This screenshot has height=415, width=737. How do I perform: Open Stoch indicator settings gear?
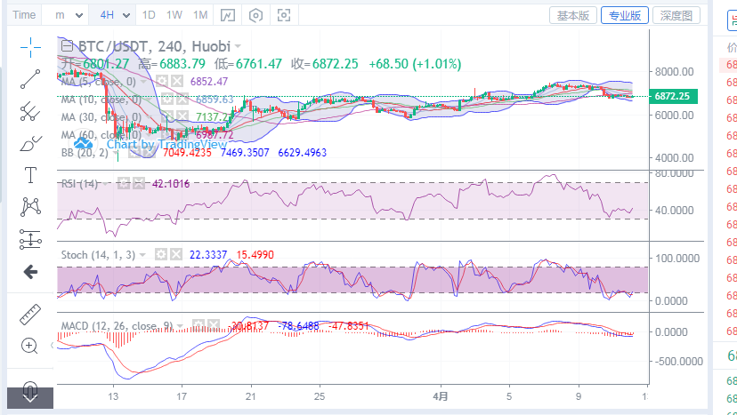point(162,255)
